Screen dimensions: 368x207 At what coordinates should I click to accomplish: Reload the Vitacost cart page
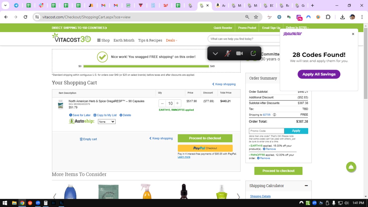[25, 17]
